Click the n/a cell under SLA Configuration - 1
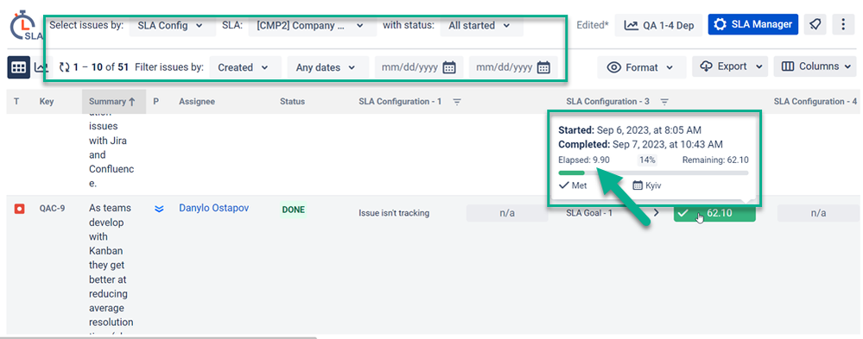This screenshot has height=339, width=863. [x=507, y=213]
